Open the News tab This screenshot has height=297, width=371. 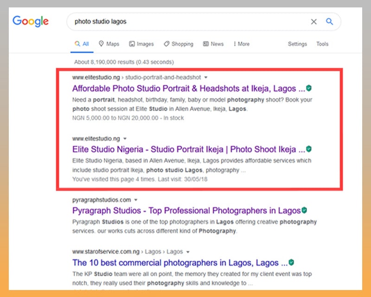pyautogui.click(x=213, y=44)
